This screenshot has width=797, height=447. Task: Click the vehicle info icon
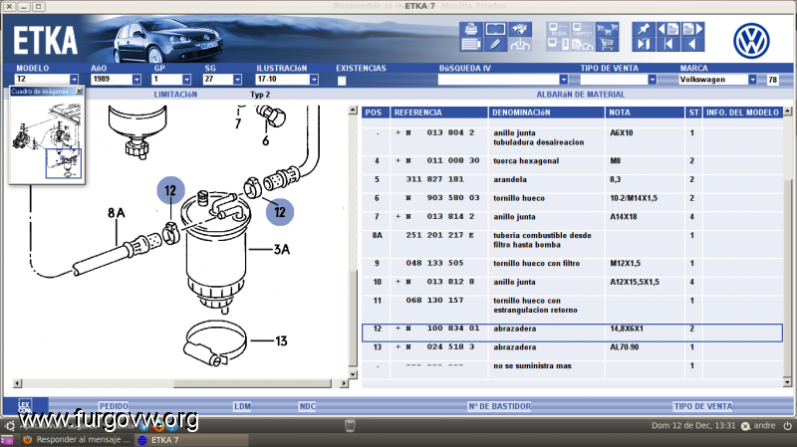point(519,44)
